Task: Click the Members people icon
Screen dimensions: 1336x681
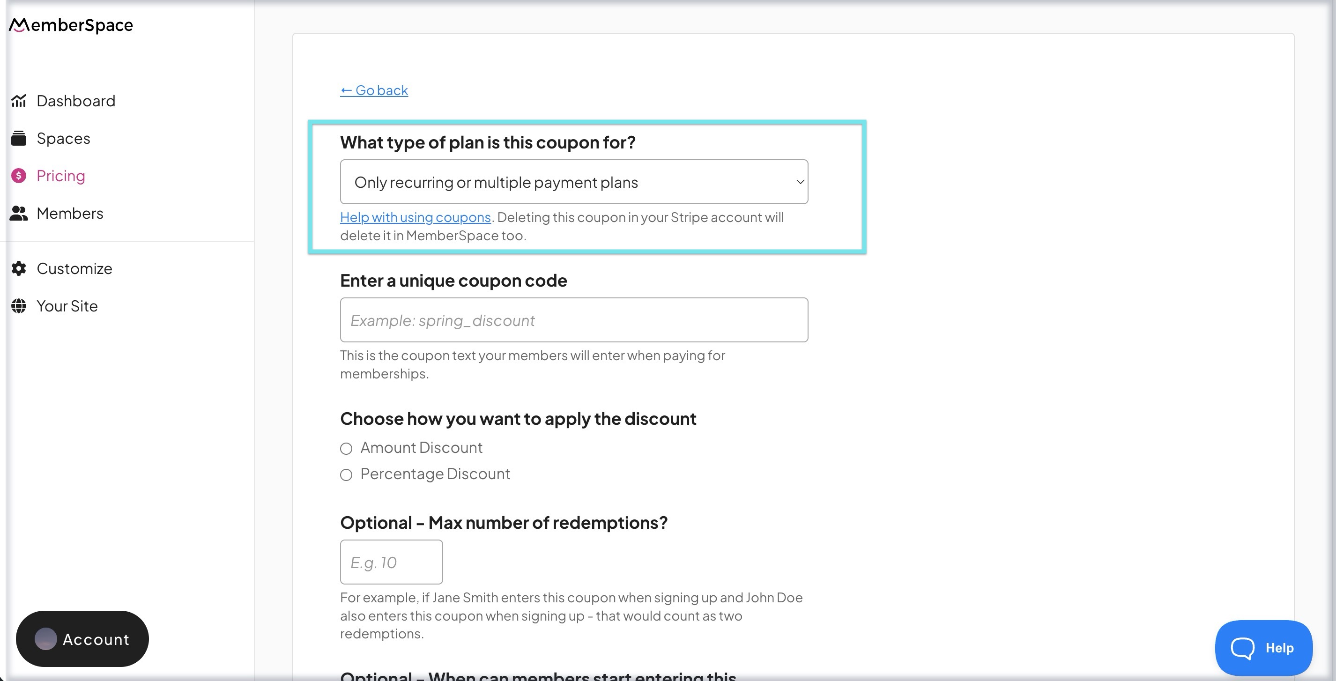Action: 19,213
